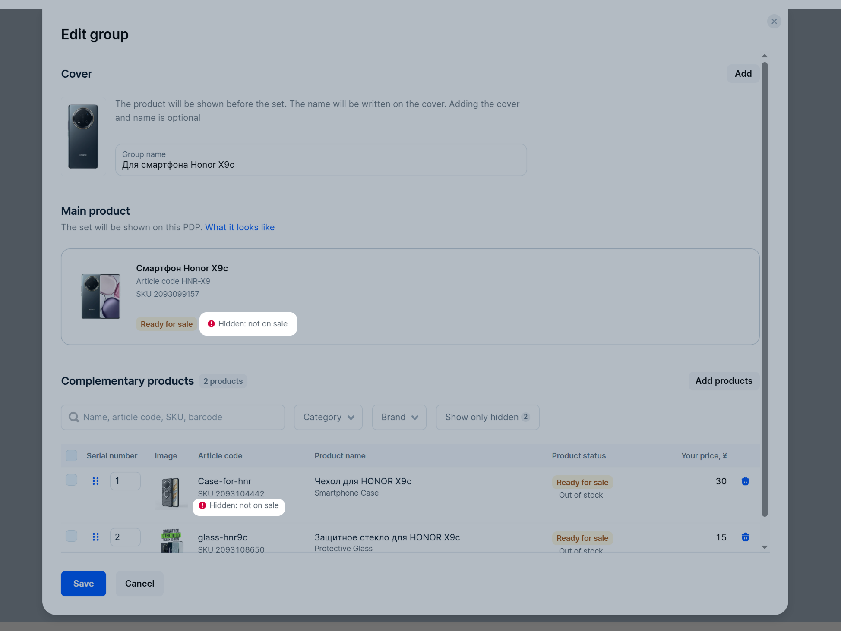Delete the glass-hnr9c row with trash icon
This screenshot has height=631, width=841.
pos(745,537)
